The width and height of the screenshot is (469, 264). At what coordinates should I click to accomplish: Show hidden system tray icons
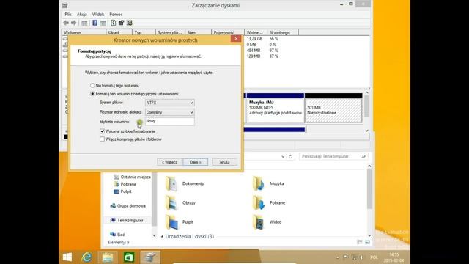338,257
